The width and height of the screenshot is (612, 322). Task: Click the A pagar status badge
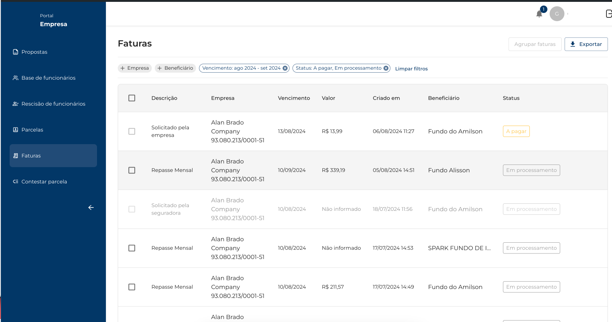coord(516,132)
